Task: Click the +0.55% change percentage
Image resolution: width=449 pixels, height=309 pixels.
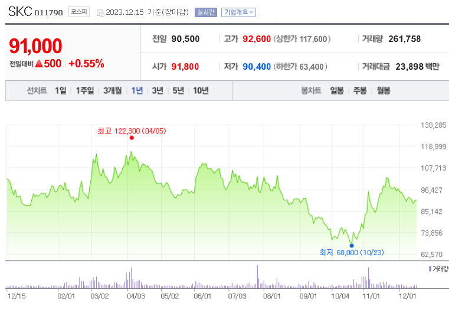Action: click(x=86, y=64)
